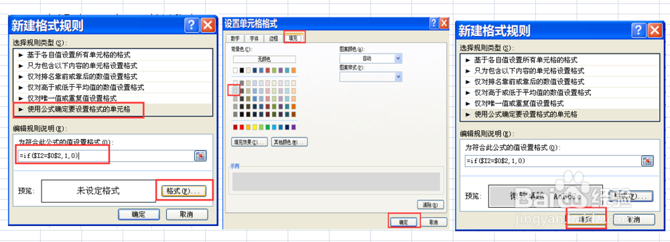670x242 pixels.
Task: Switch to the 字体 tab
Action: (254, 38)
